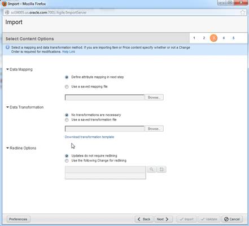
Task: Click the site identity icon in address bar
Action: [x=7, y=12]
